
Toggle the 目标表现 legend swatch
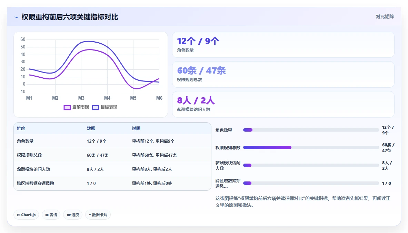(96, 107)
